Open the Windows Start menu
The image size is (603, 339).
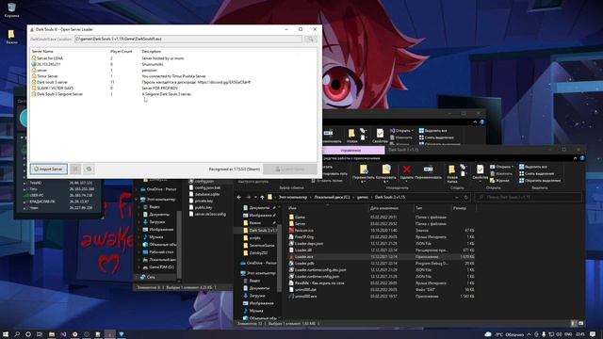(x=6, y=334)
